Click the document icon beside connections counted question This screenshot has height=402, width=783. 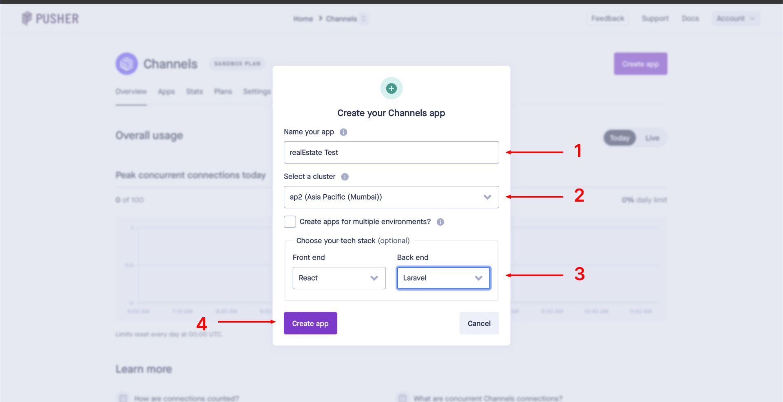(123, 398)
